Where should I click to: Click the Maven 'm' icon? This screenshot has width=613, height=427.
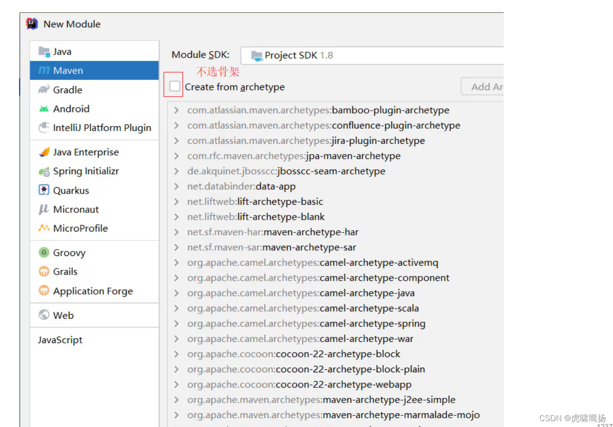pos(44,71)
